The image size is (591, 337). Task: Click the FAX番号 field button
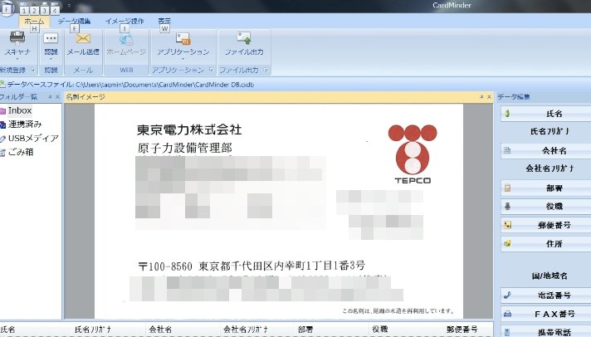(546, 314)
